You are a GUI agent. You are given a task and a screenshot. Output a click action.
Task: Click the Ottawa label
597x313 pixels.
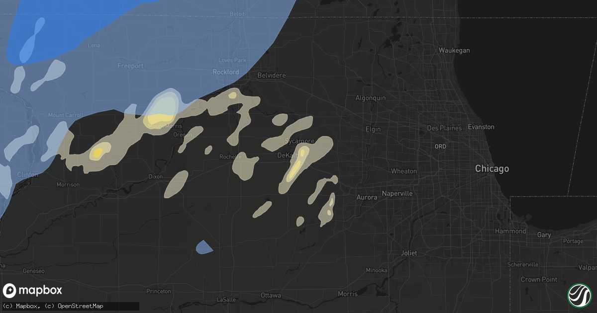(x=271, y=296)
